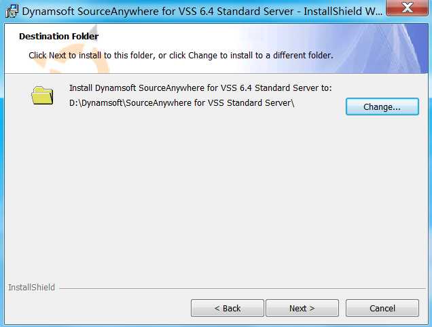Close the InstallShield Wizard window
The height and width of the screenshot is (327, 432).
(406, 8)
